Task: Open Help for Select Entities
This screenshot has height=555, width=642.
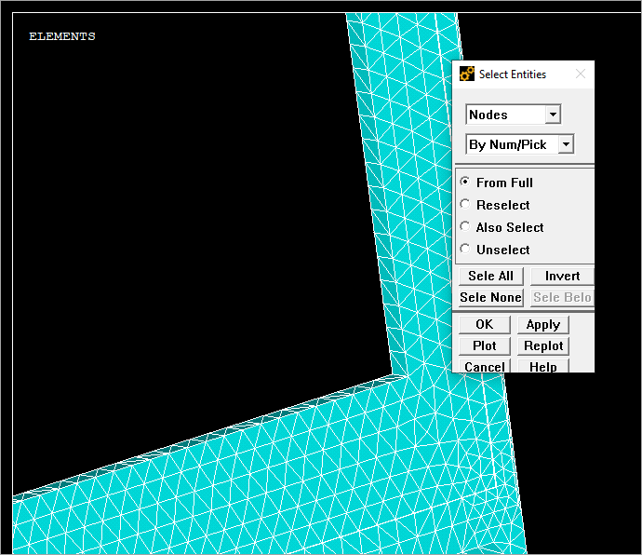Action: pos(543,366)
